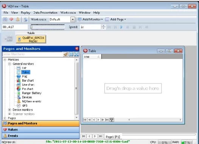Select the Ranger Battery monitor
Viewport: 199px width, 144px height.
pyautogui.click(x=29, y=93)
